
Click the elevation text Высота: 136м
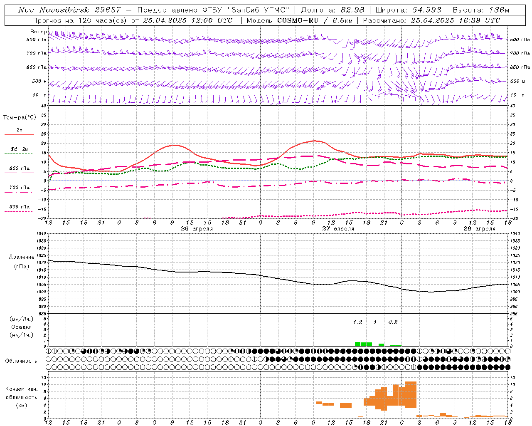point(481,10)
